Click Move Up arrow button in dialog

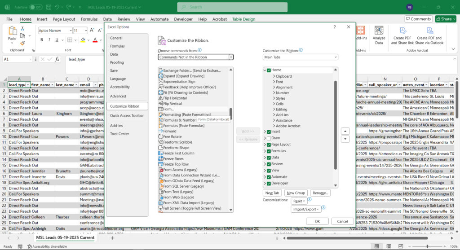click(345, 131)
